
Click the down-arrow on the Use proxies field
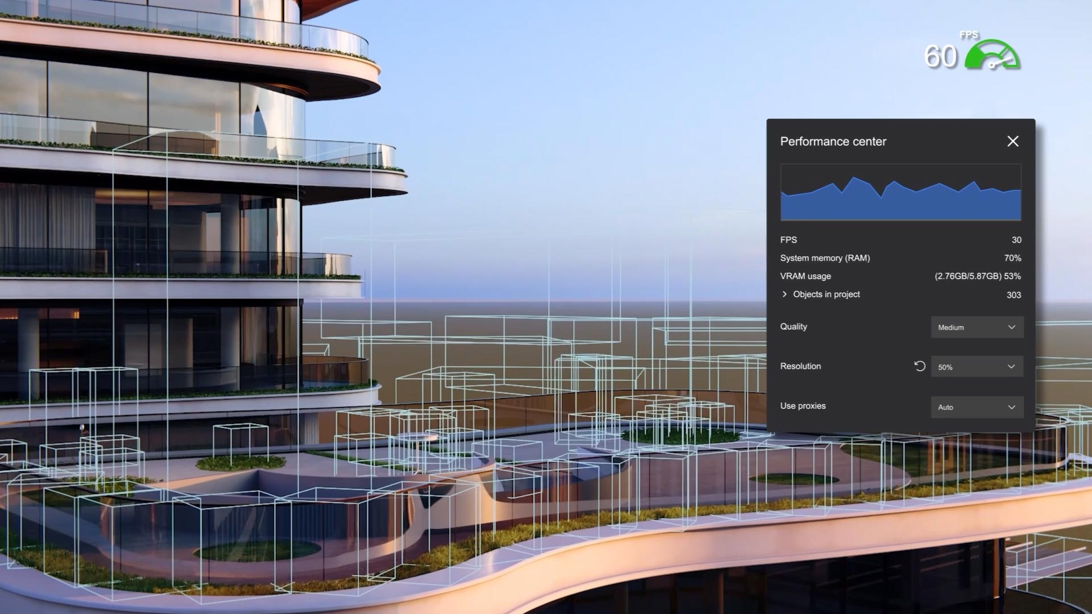point(1011,407)
